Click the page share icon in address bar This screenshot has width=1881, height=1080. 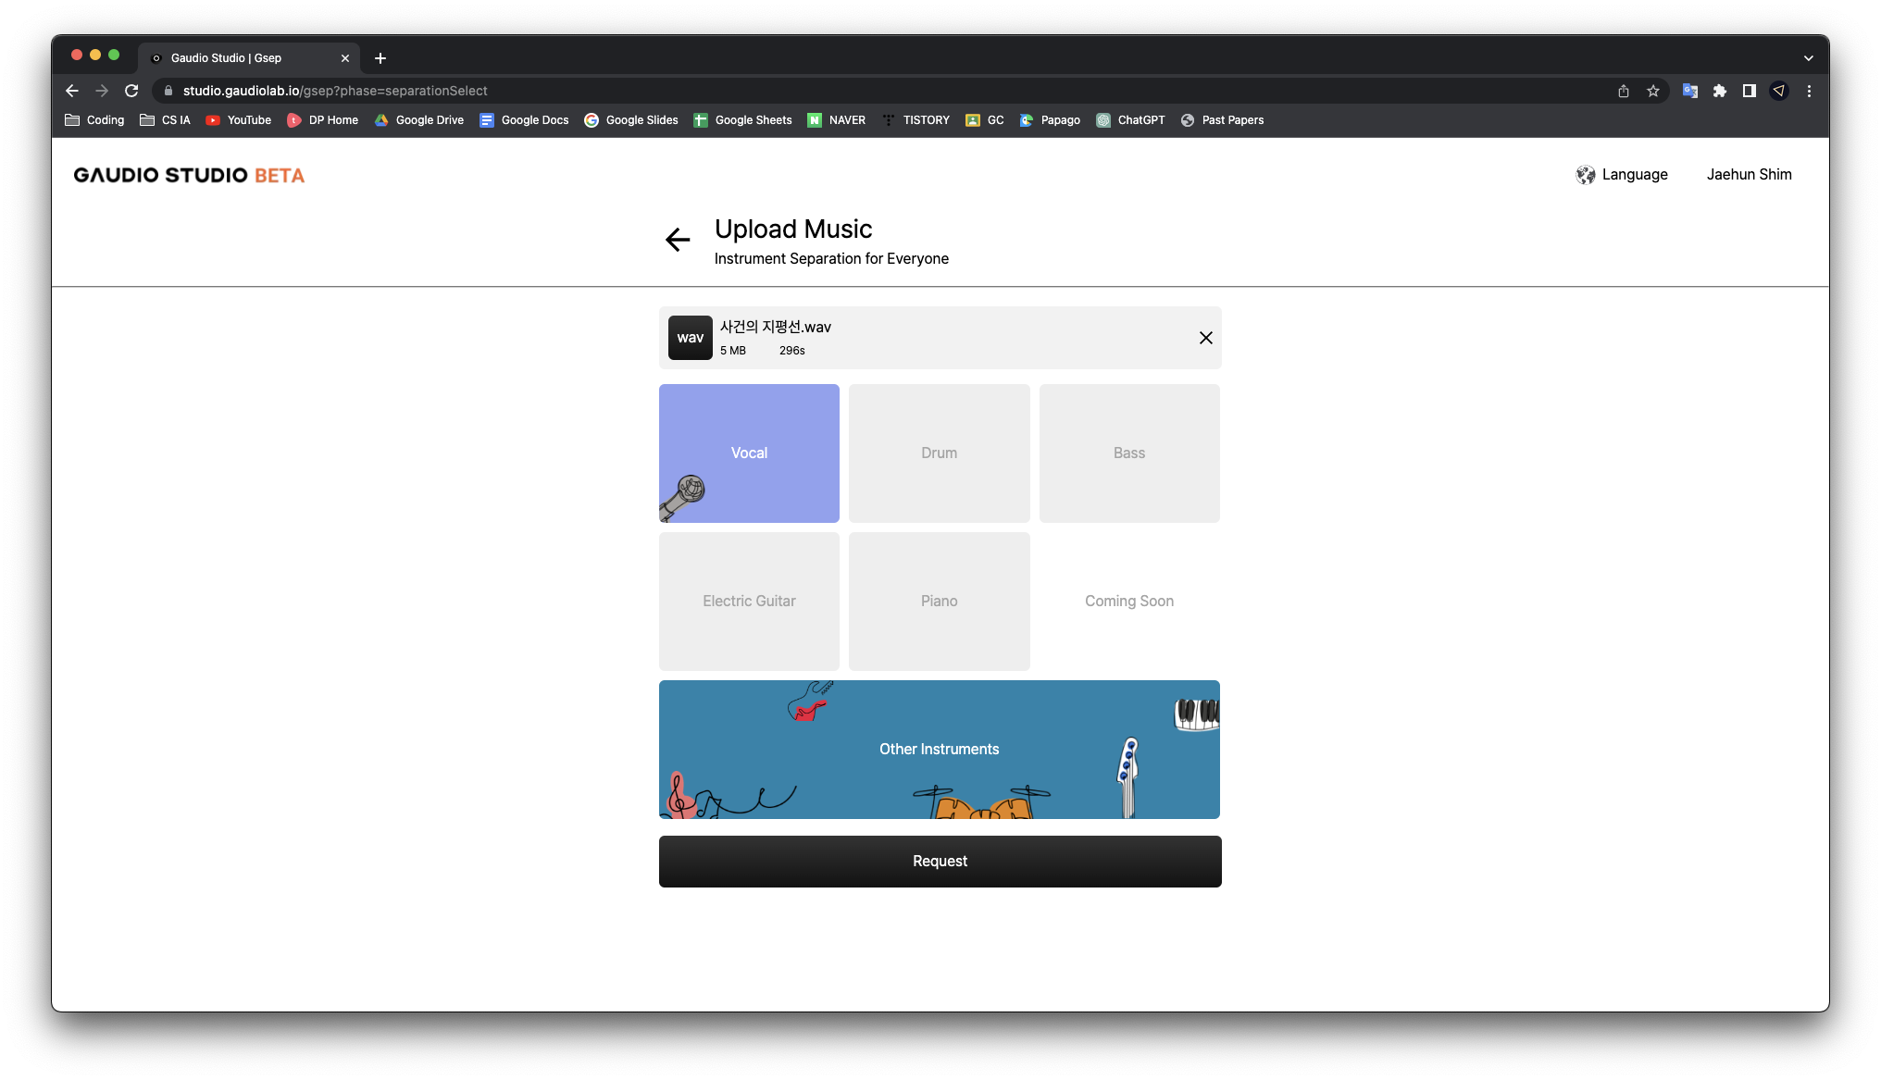1623,91
